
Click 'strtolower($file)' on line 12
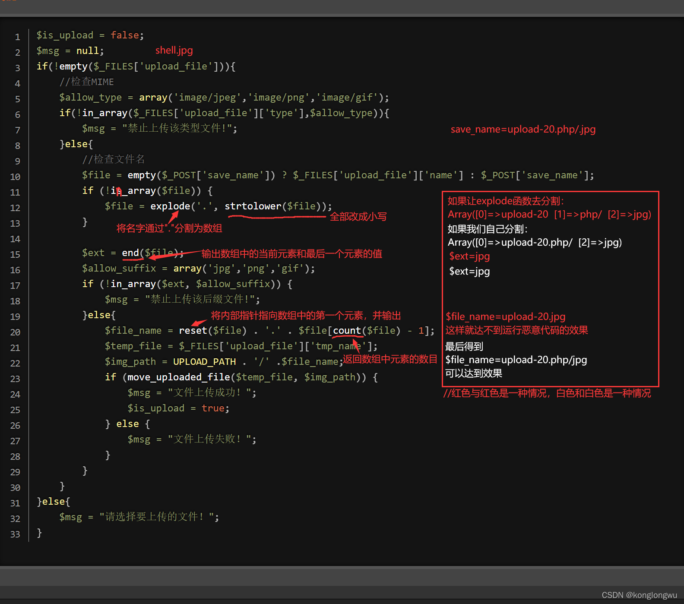tap(275, 206)
